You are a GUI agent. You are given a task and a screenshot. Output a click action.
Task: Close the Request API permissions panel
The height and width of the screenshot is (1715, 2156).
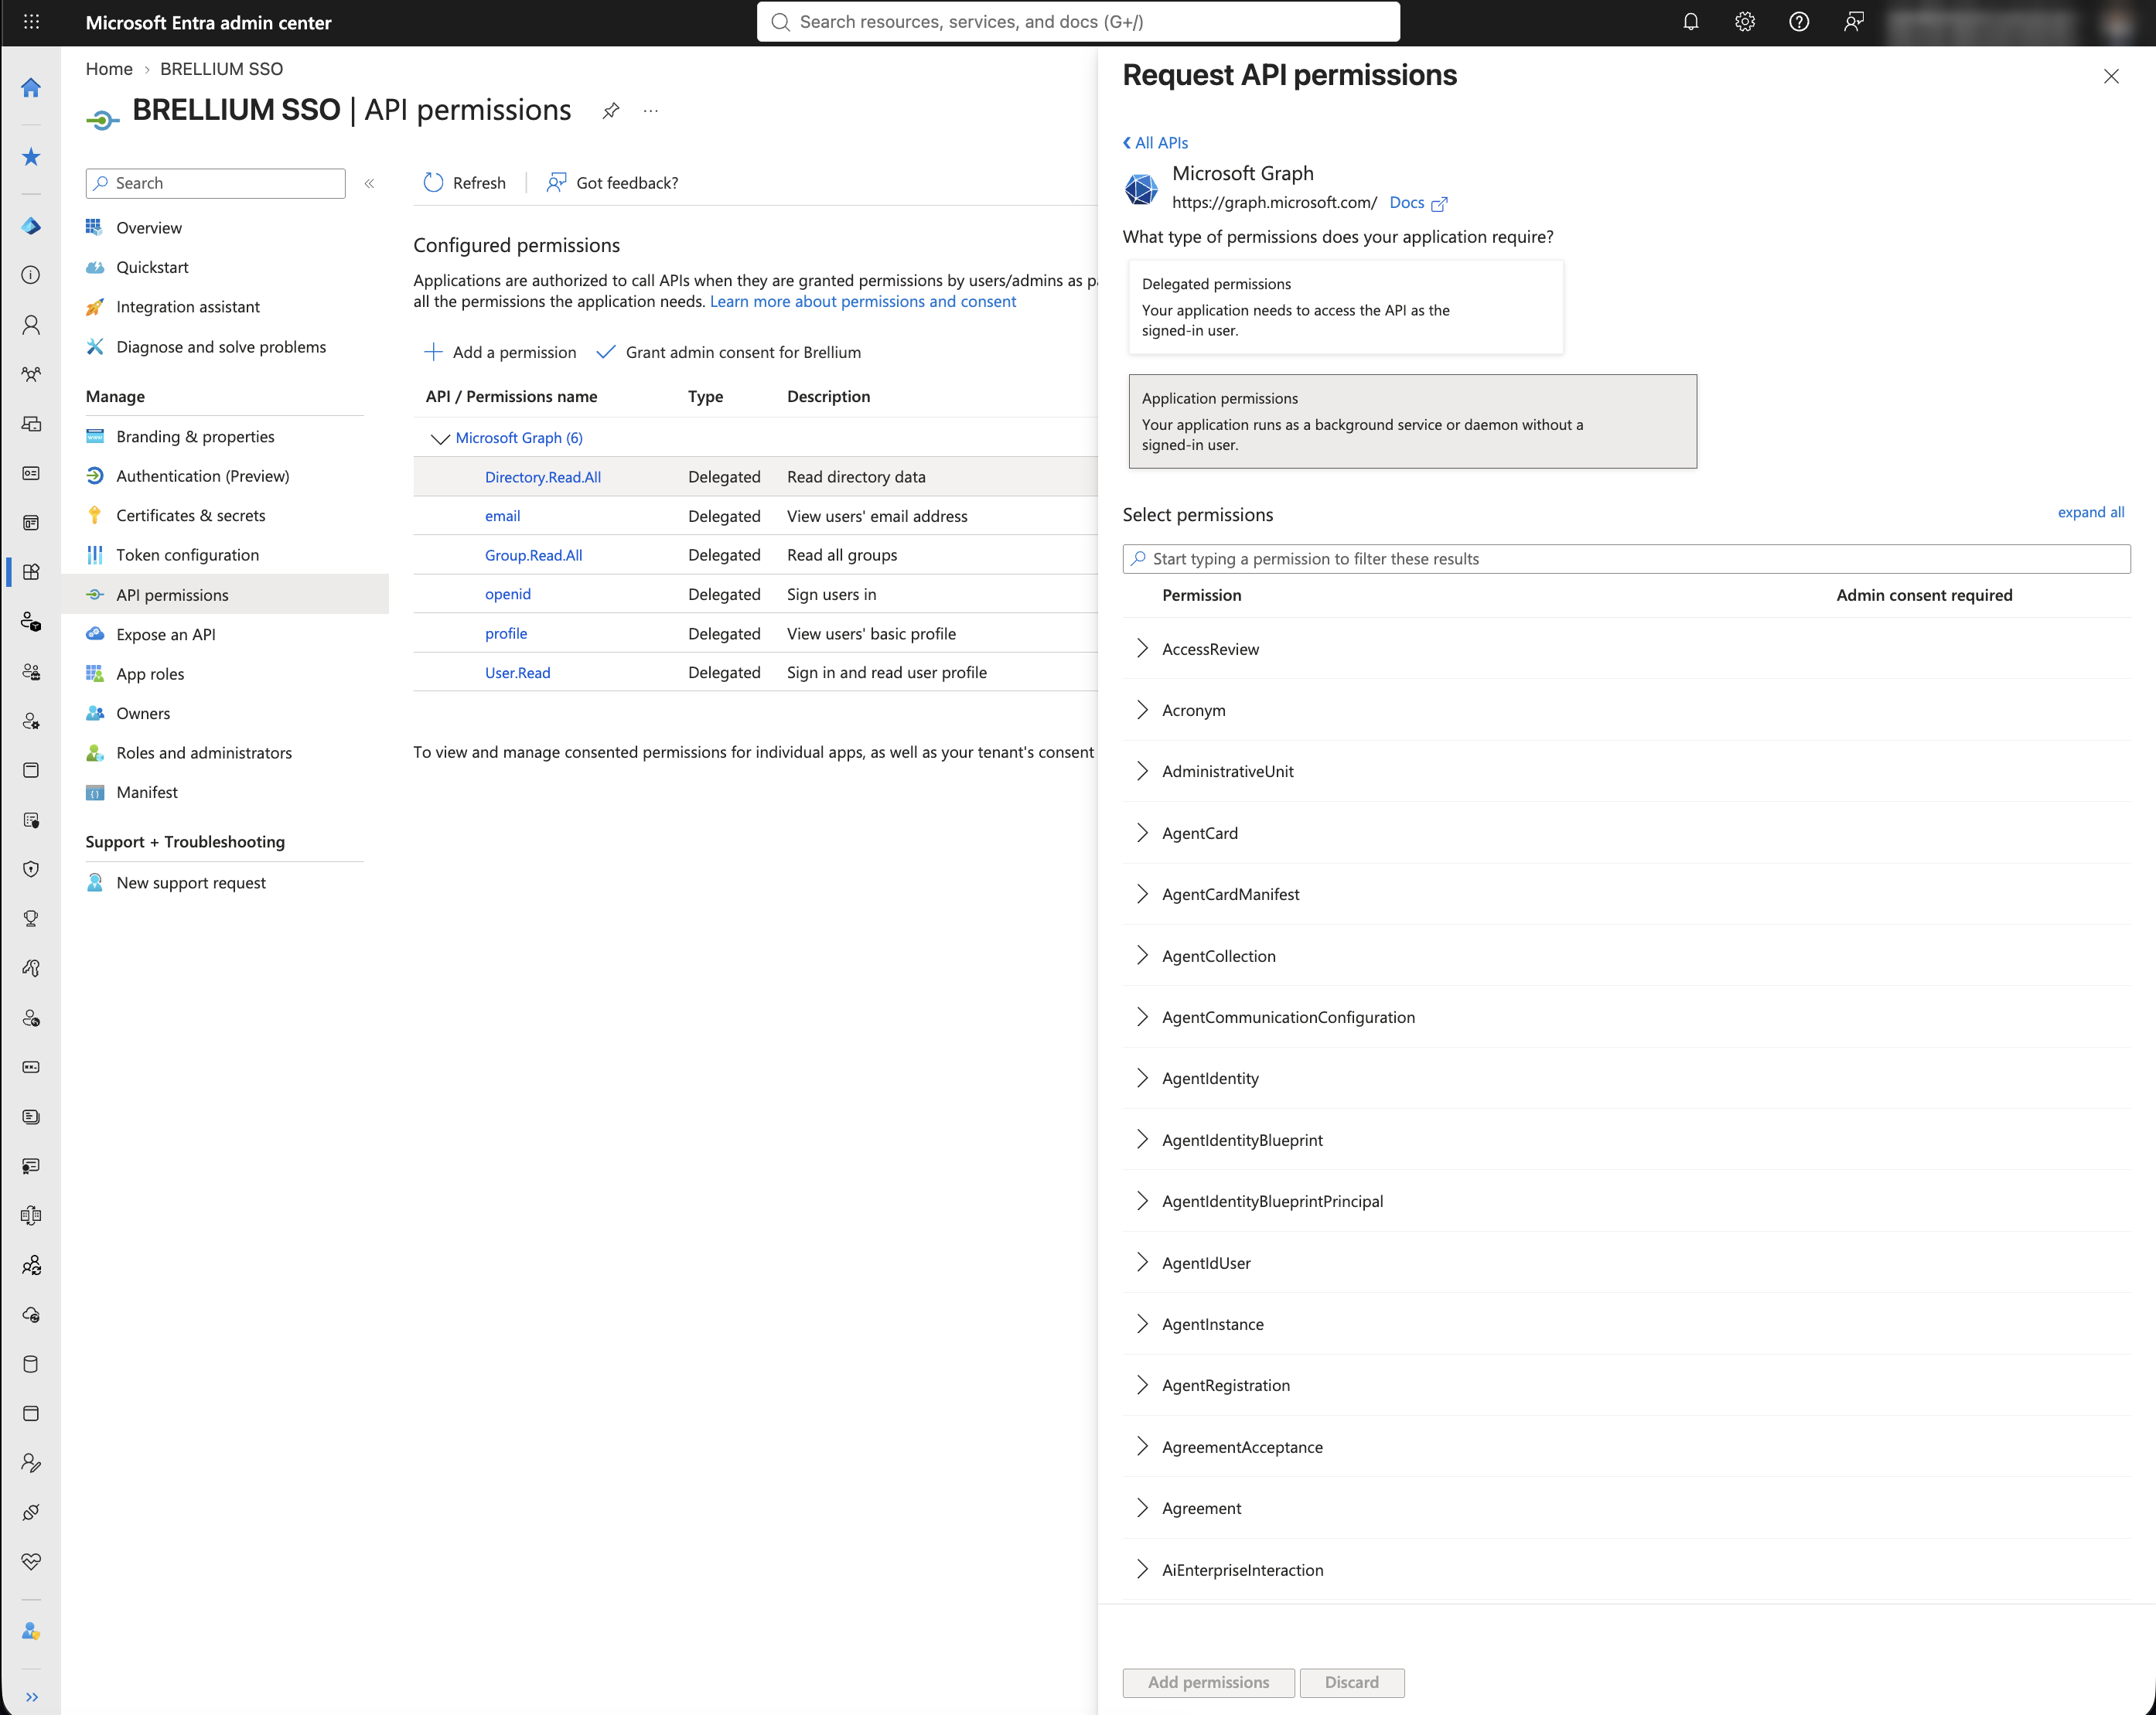[x=2111, y=76]
